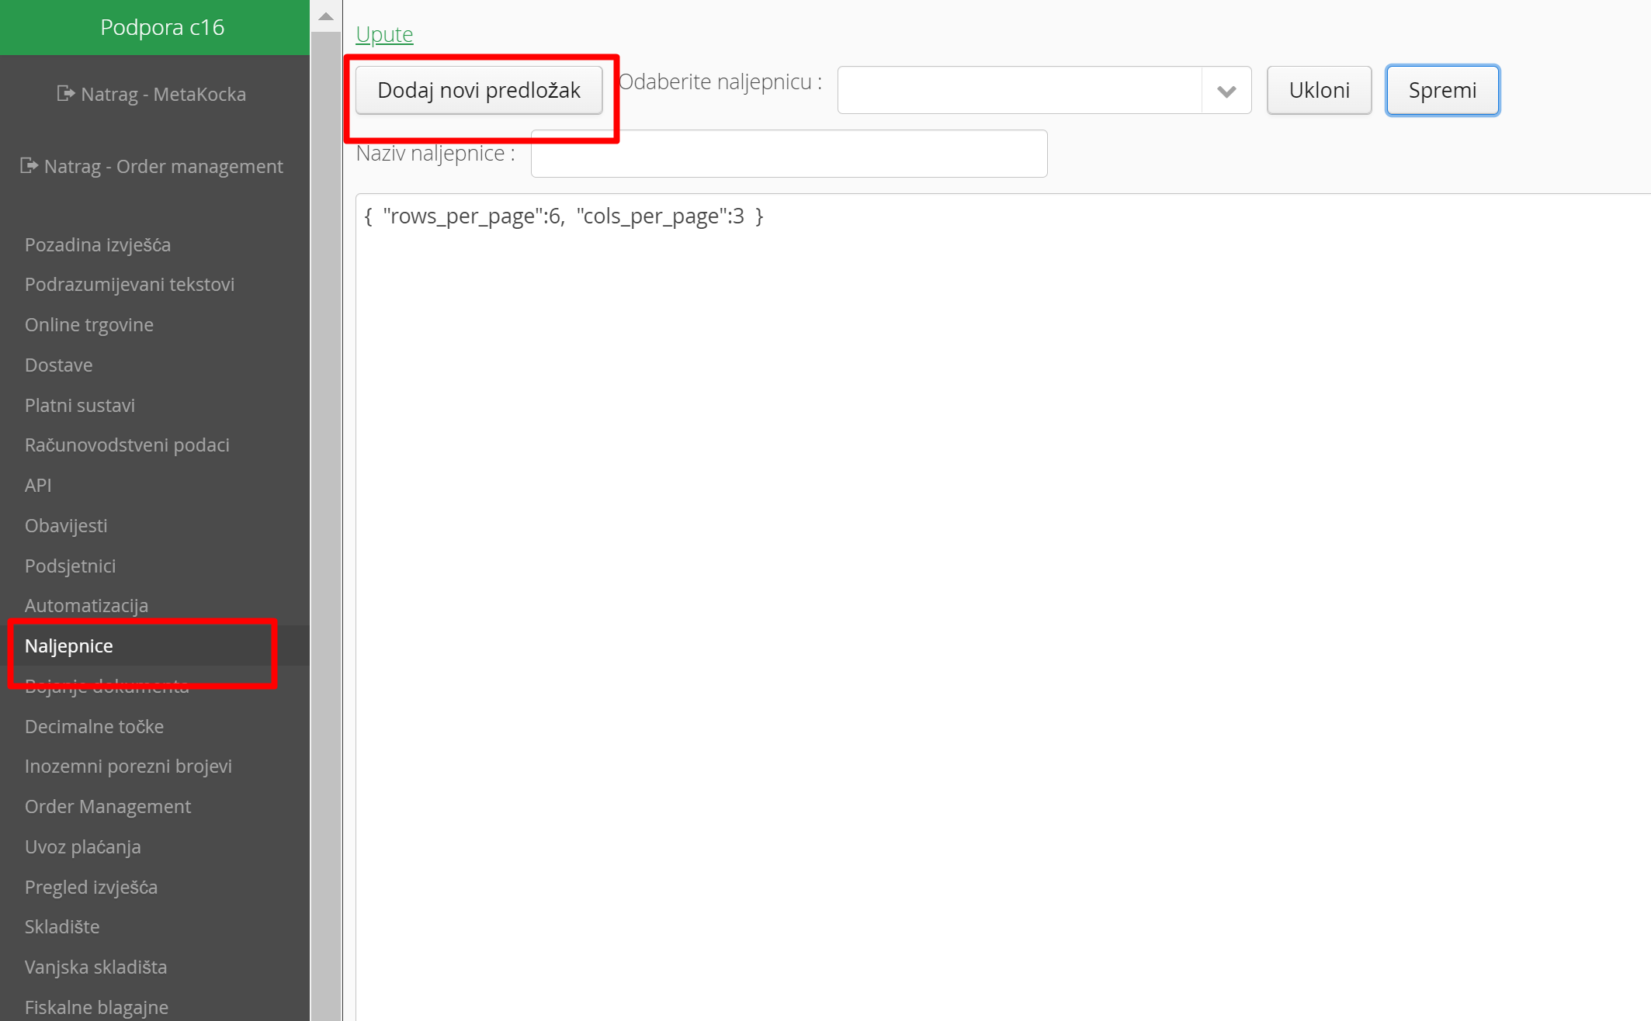The image size is (1651, 1021).
Task: Click Dodaj novi predložak button
Action: (x=478, y=91)
